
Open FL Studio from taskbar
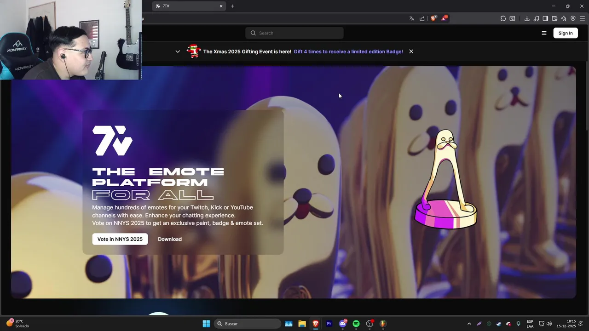click(383, 324)
